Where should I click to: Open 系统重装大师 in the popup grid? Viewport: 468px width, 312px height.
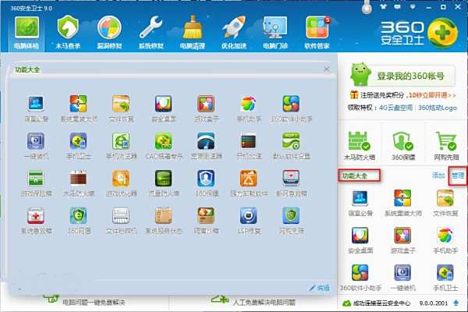[x=79, y=108]
